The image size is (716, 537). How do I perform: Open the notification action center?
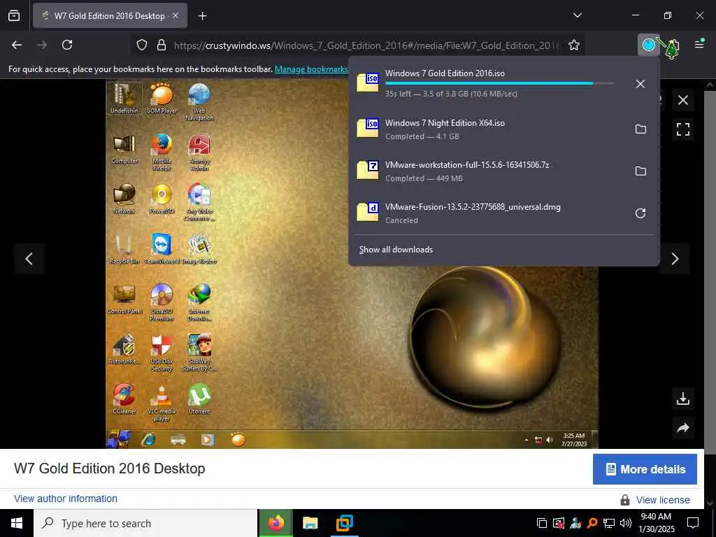pyautogui.click(x=693, y=523)
